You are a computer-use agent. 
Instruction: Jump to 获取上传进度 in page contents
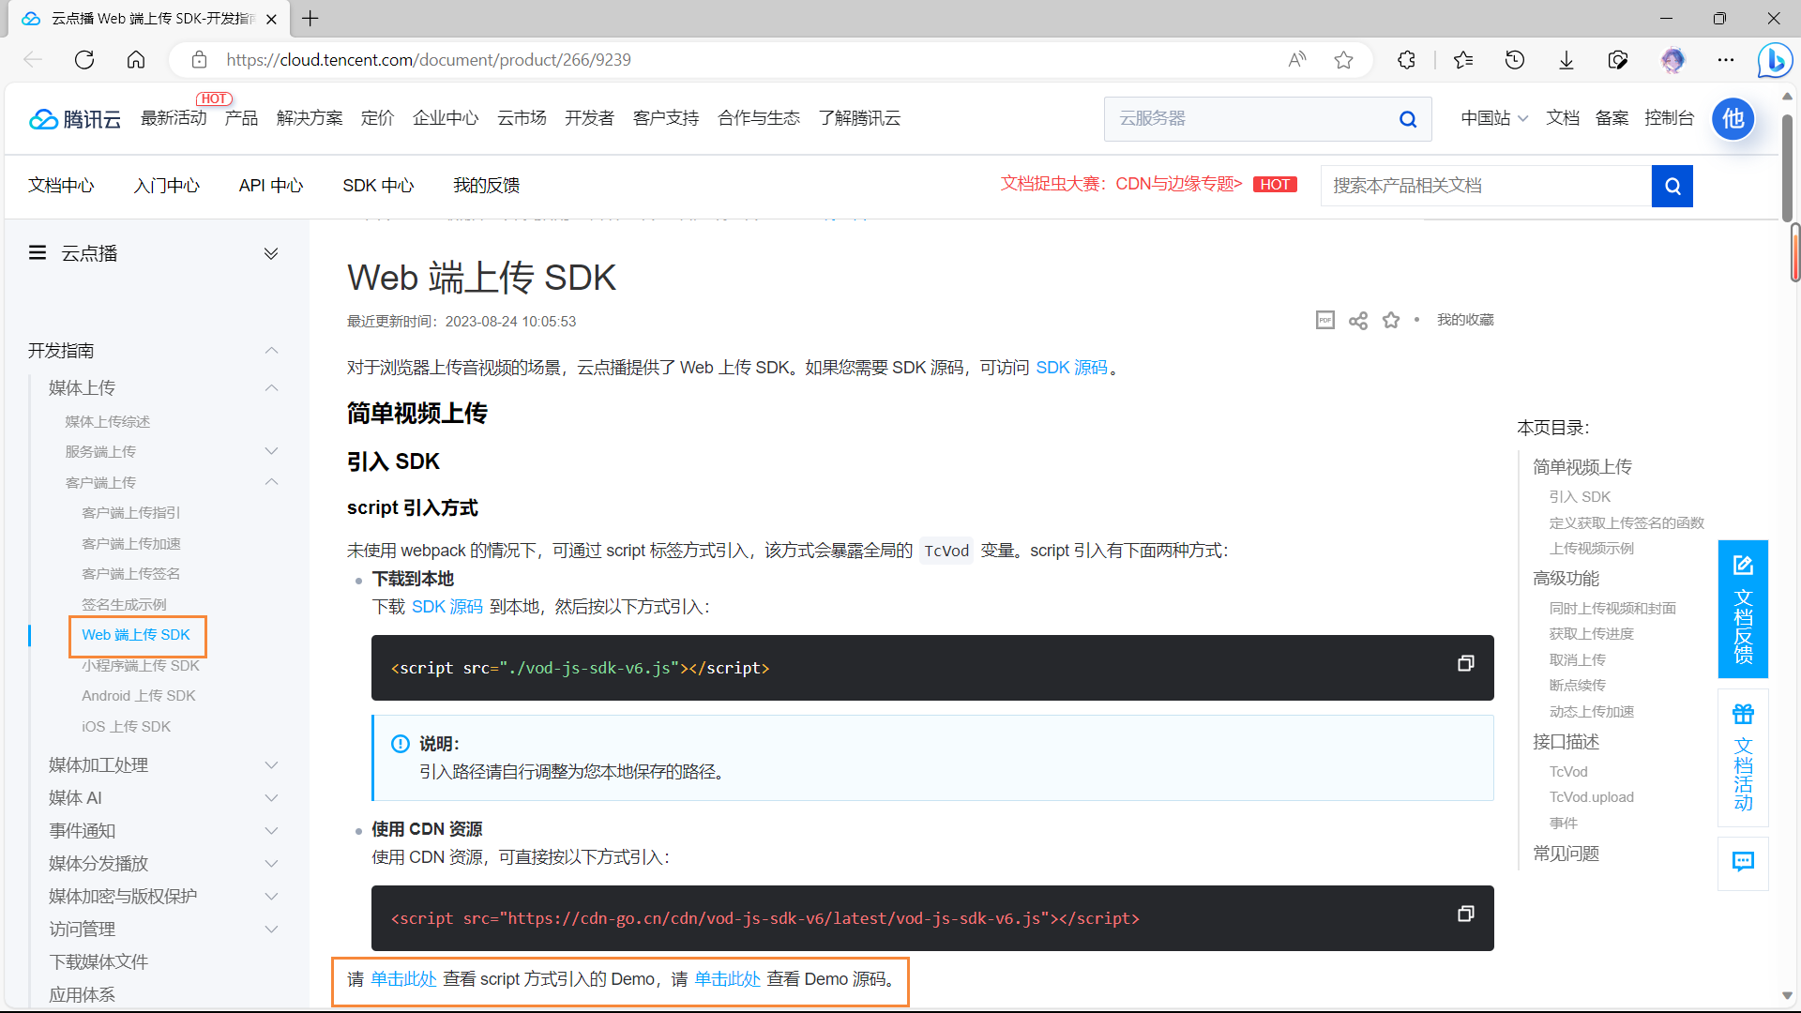[x=1591, y=634]
